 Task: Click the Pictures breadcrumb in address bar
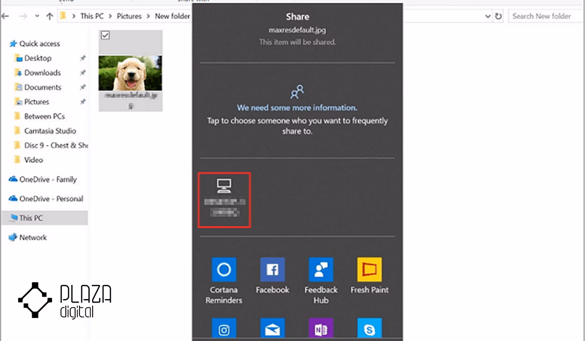pos(129,16)
